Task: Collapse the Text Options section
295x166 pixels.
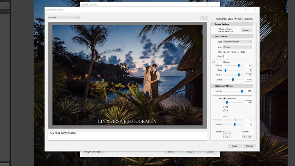Action: [x=213, y=36]
